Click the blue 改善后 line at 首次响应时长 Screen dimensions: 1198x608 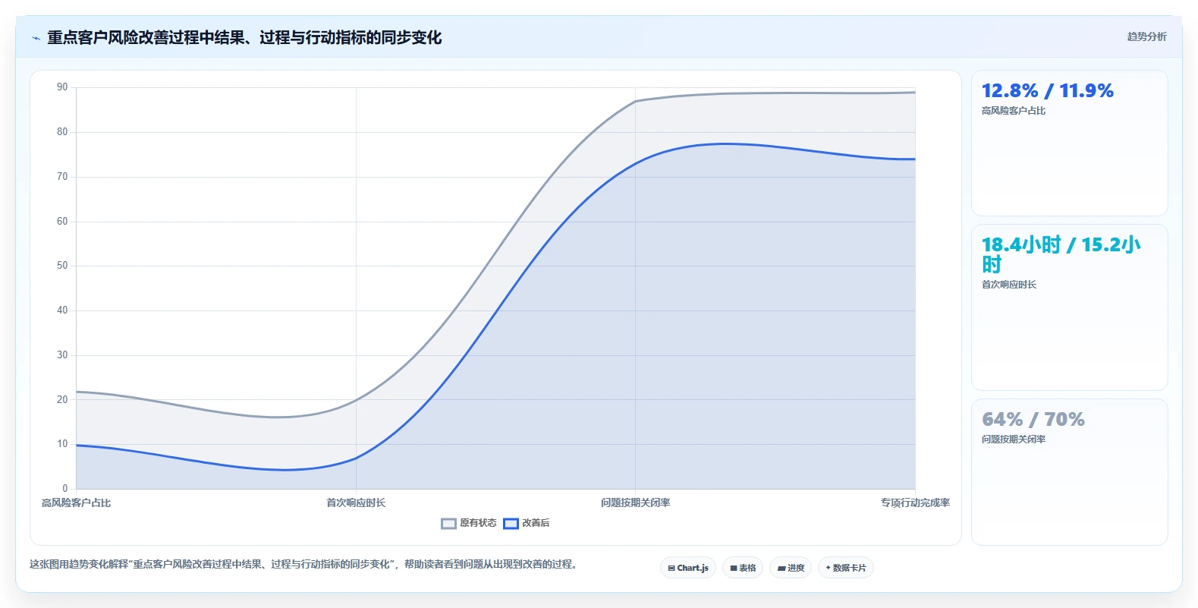[x=356, y=458]
